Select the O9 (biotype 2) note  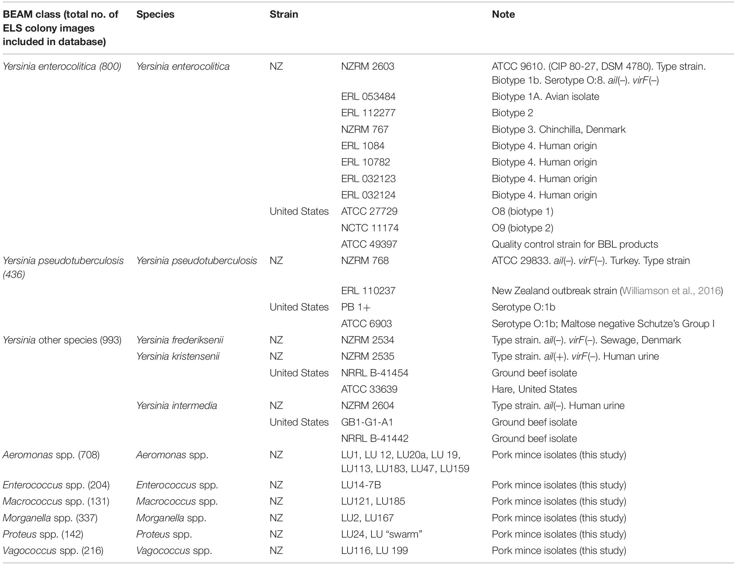tap(522, 228)
